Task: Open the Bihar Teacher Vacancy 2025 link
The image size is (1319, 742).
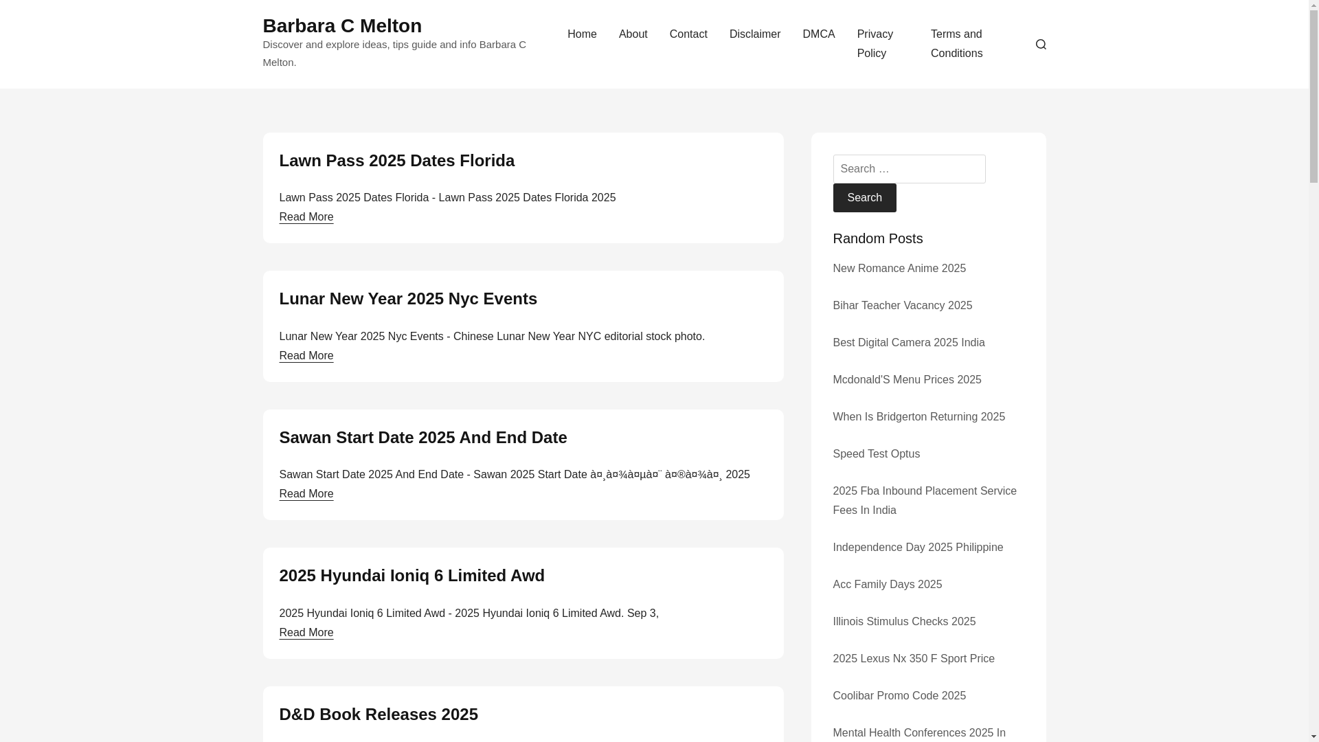Action: [x=902, y=306]
